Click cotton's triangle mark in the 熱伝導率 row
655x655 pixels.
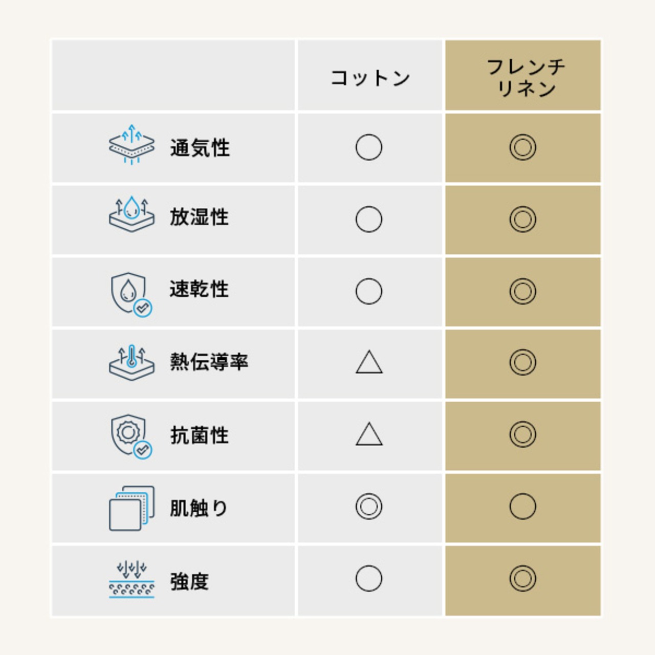(x=369, y=363)
